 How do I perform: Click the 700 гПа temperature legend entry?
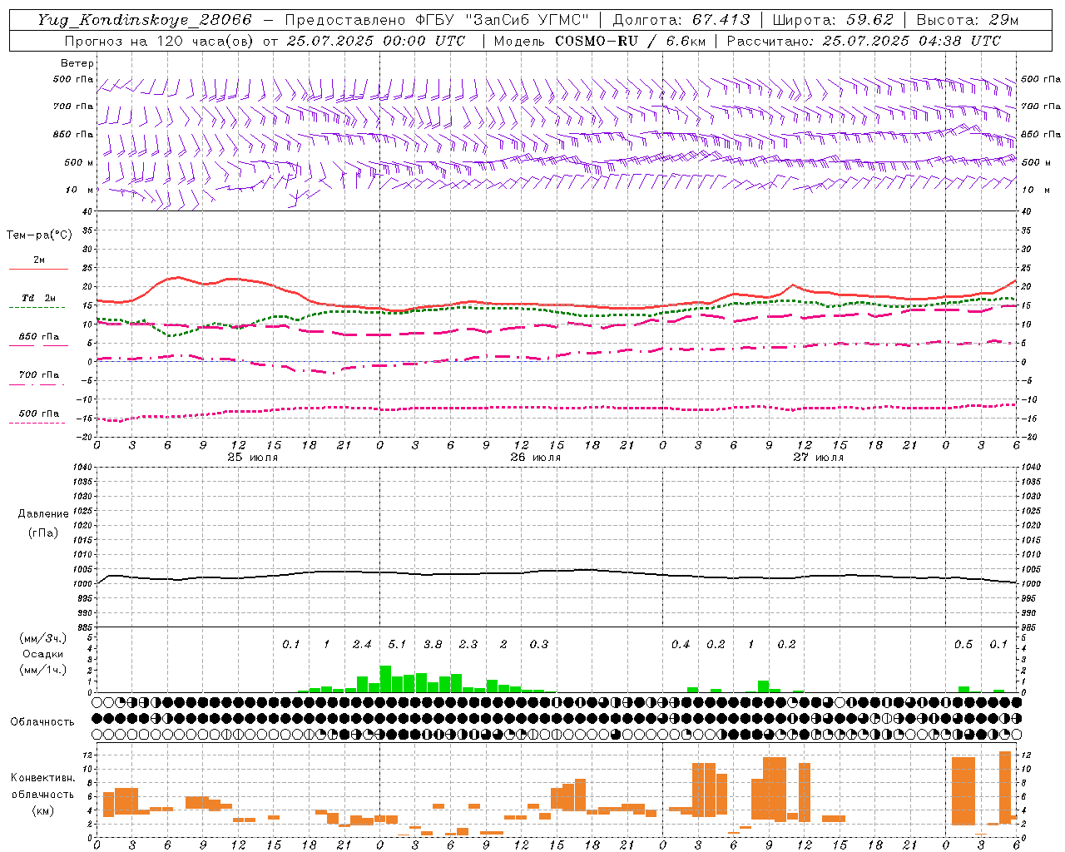click(39, 375)
